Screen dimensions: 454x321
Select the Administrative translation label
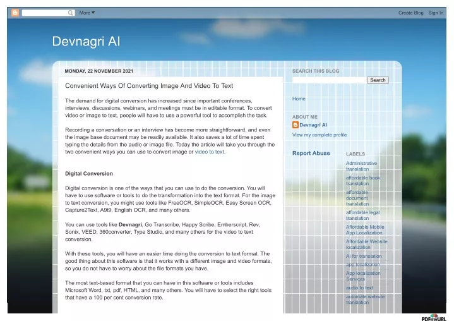point(361,166)
